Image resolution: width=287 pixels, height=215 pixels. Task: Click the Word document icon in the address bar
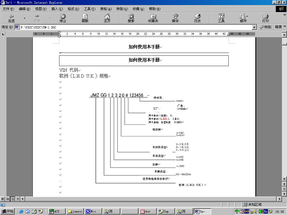pos(17,27)
